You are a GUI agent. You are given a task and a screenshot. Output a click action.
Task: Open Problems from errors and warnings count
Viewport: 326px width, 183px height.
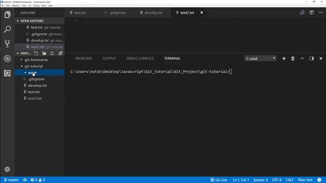38,180
